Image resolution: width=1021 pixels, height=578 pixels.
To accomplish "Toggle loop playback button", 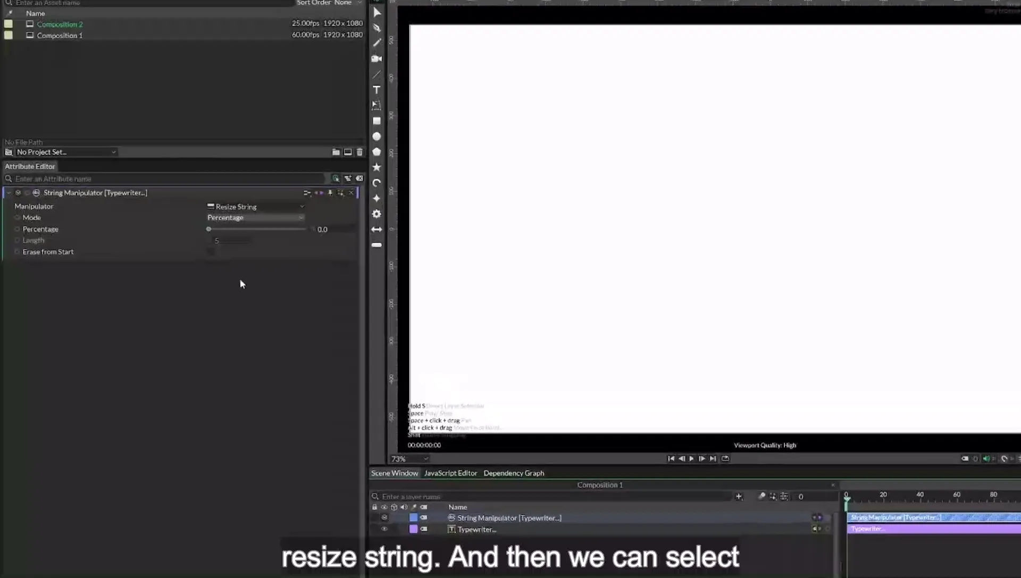I will tap(725, 458).
